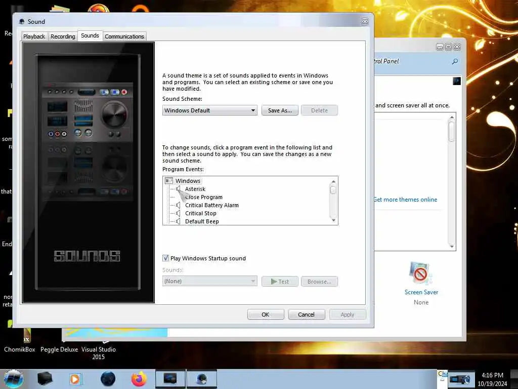Image resolution: width=518 pixels, height=389 pixels.
Task: Click the Program Events list scroll-up arrow
Action: 333,181
